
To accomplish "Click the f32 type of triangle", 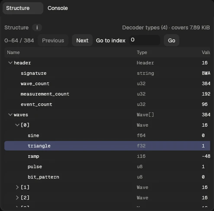I will [x=141, y=146].
